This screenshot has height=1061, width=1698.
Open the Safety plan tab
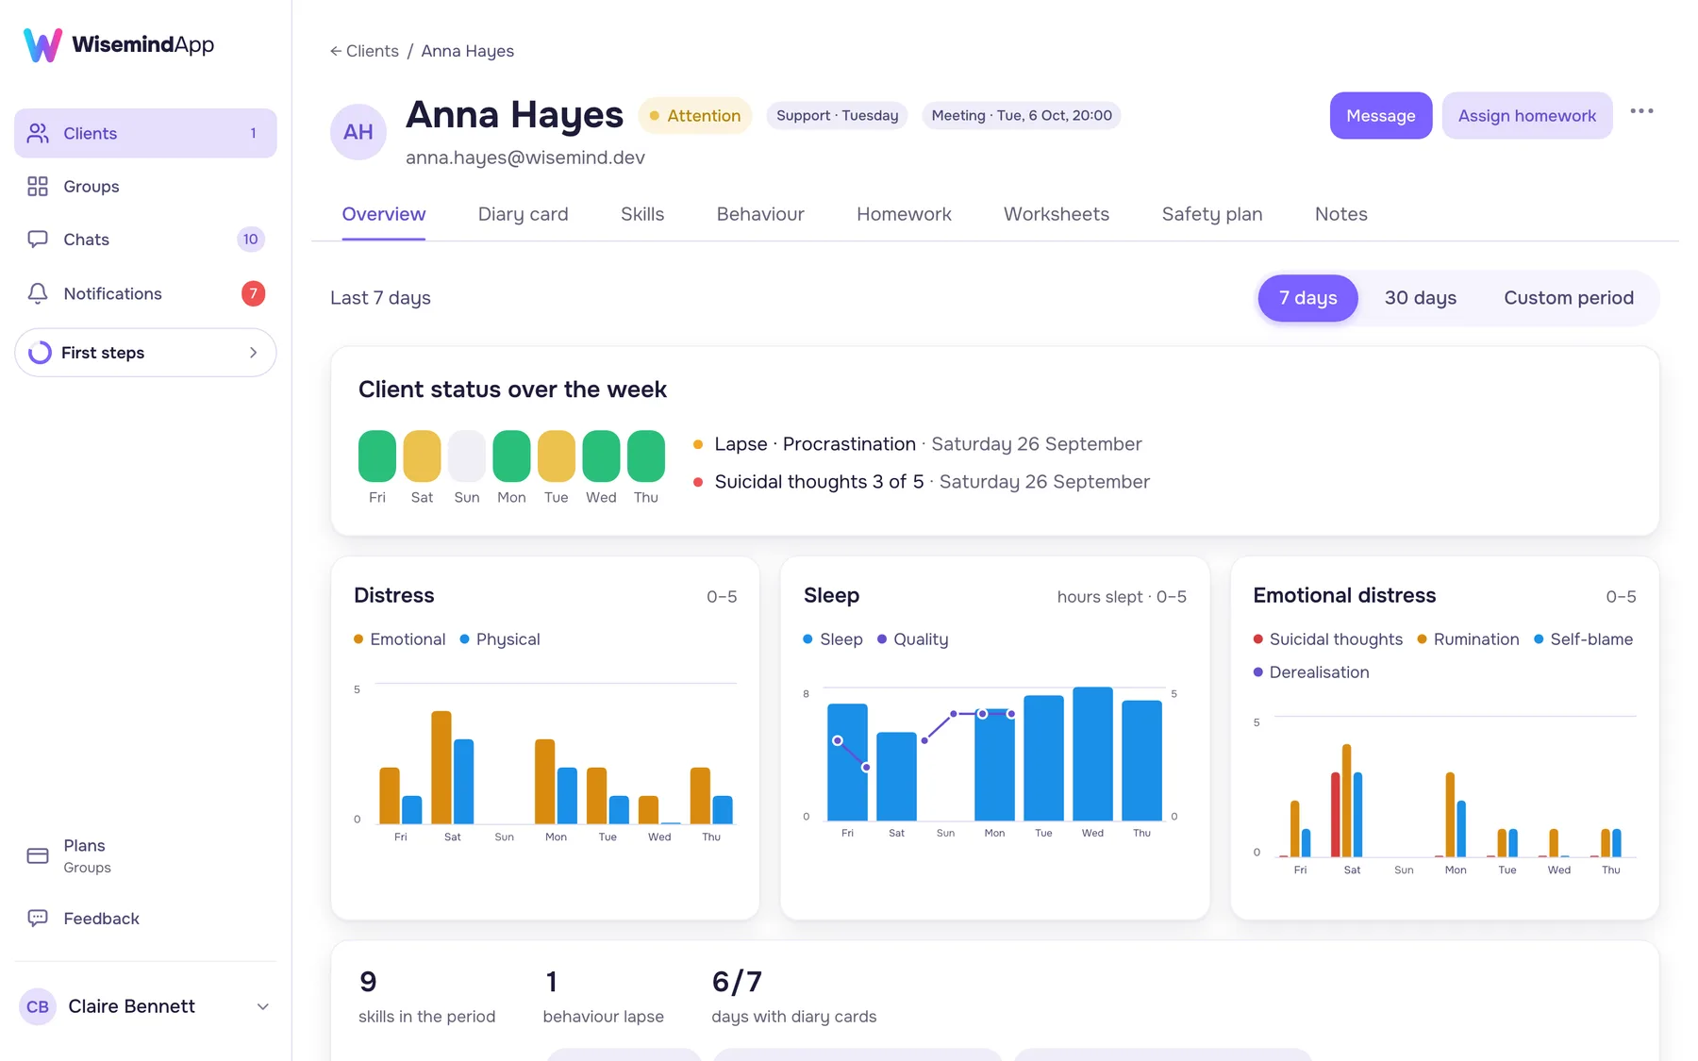[1212, 214]
